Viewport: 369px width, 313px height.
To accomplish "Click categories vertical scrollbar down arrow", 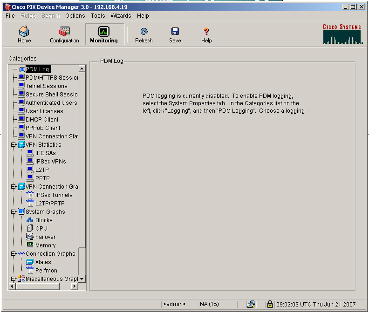I will tap(82, 279).
